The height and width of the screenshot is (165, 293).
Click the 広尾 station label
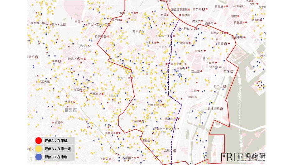tap(127, 78)
